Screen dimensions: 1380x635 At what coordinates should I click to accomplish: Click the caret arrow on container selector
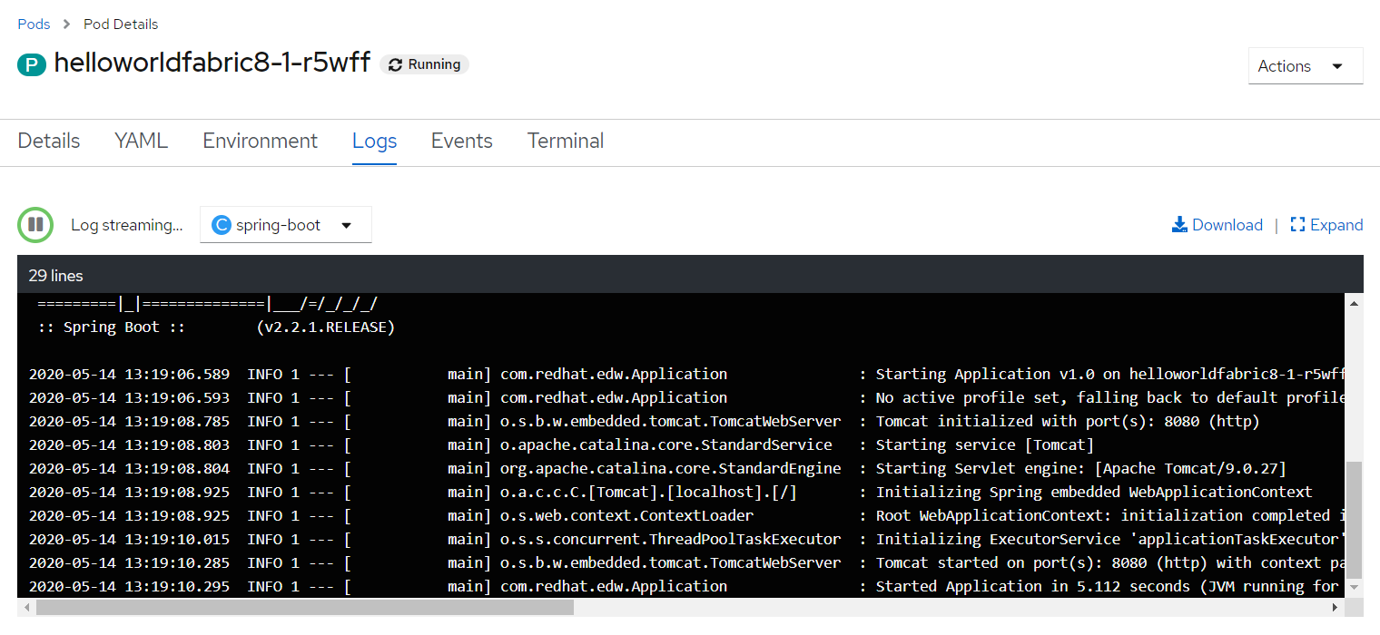346,224
